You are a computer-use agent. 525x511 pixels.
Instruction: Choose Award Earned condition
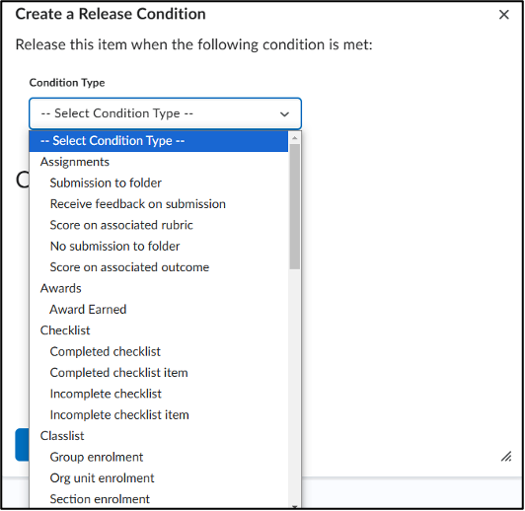(158, 310)
